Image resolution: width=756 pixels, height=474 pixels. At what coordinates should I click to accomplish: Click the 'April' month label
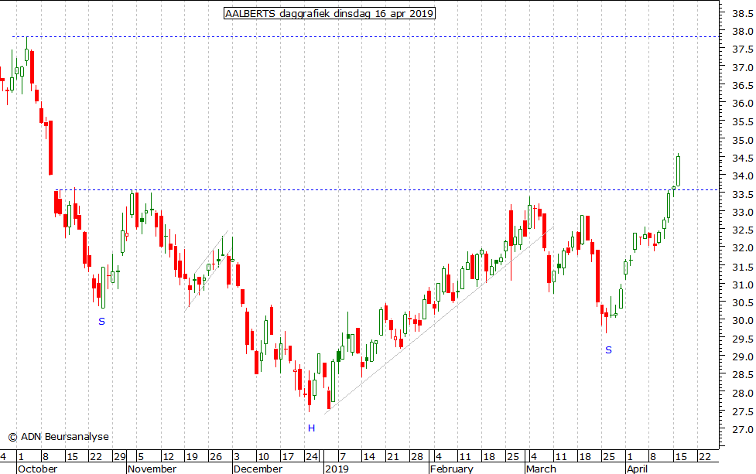636,469
